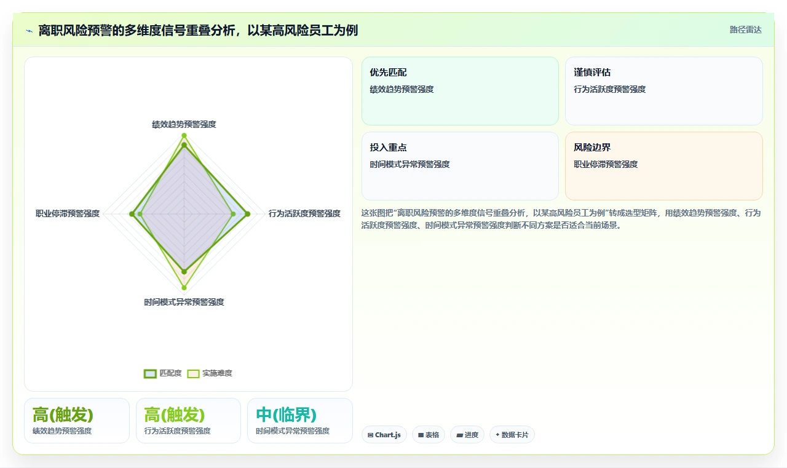Click the top radar data point on 绩效趋势 axis

pos(184,135)
